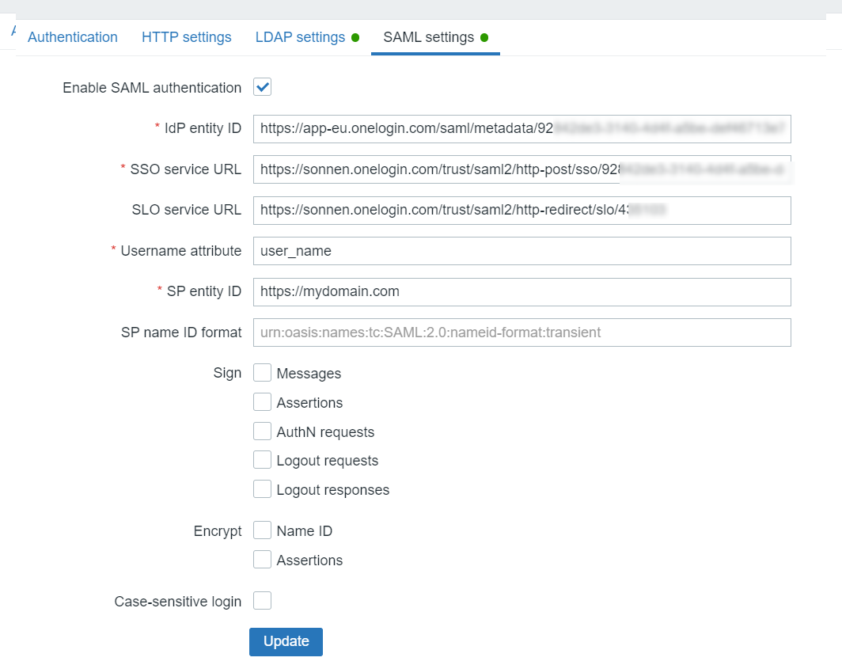Click the Username attribute field

coord(522,251)
